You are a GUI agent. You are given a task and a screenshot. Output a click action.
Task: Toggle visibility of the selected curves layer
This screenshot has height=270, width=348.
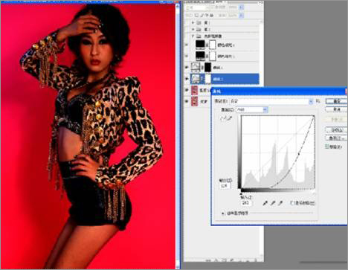[187, 79]
